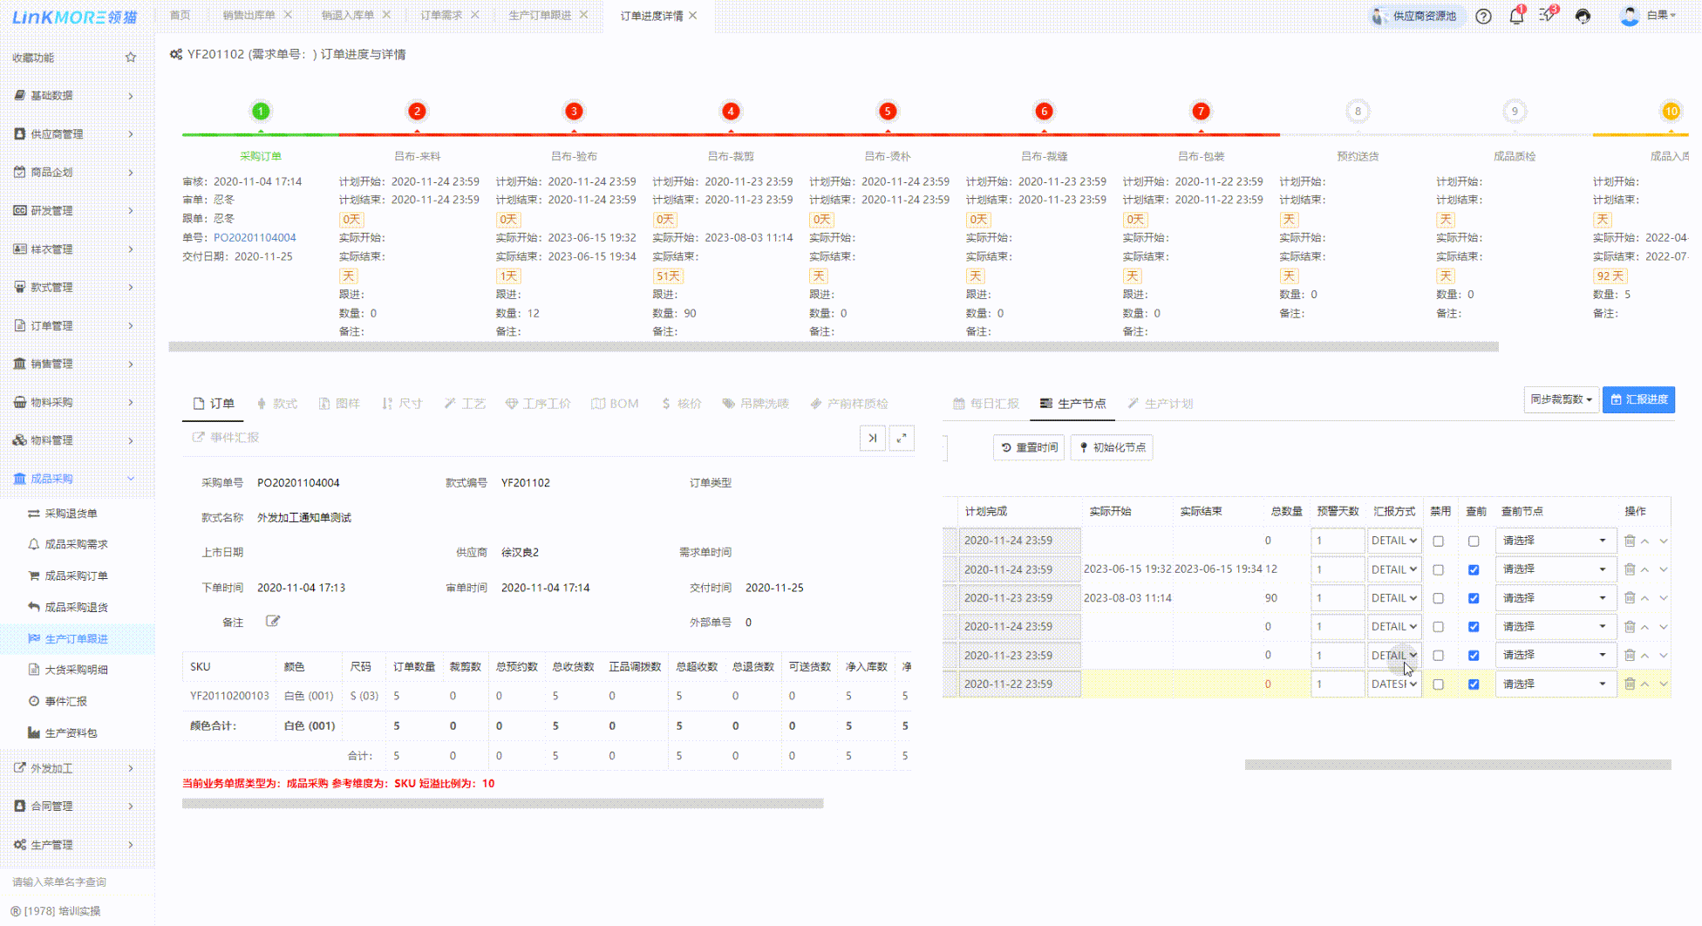Viewport: 1702px width, 926px height.
Task: Open the 同步裁剪数 dropdown
Action: pos(1561,399)
